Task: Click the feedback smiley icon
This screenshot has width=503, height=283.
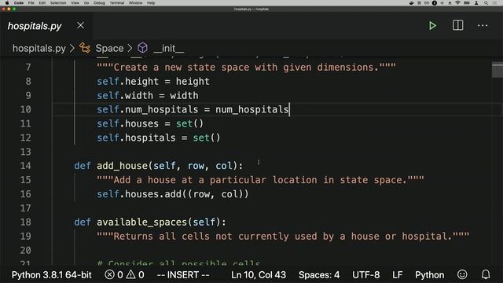Action: click(x=462, y=274)
